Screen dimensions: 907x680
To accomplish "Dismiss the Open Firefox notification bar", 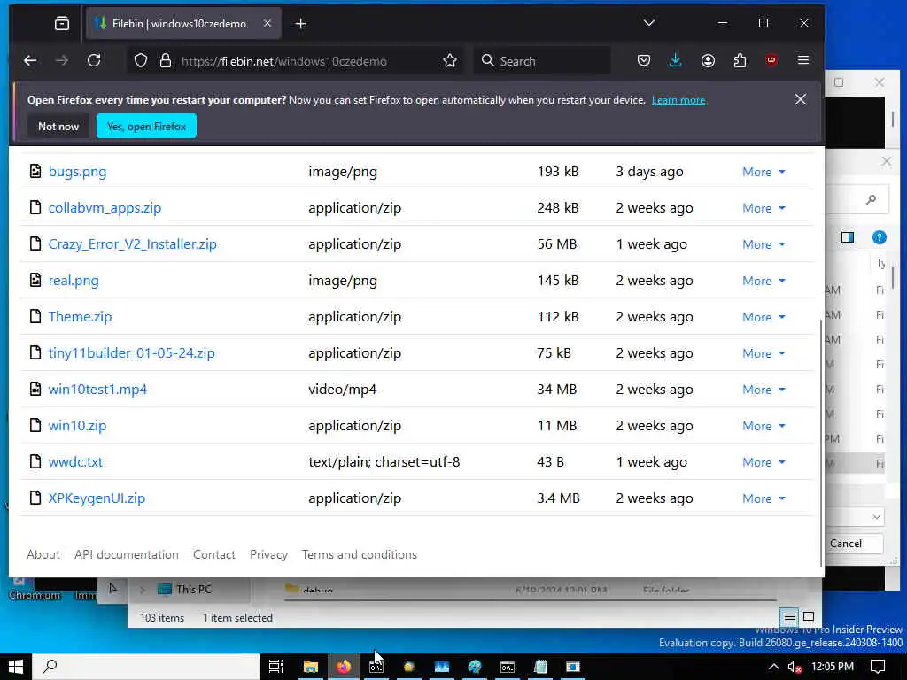I will point(800,99).
